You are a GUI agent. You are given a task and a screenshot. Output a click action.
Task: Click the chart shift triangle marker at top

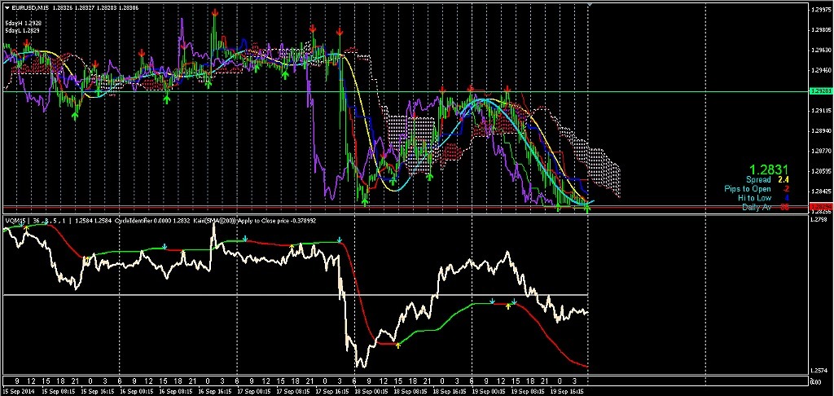coord(590,6)
